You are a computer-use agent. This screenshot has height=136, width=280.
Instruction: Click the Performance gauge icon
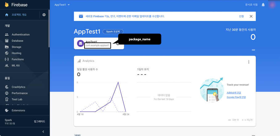[7, 93]
